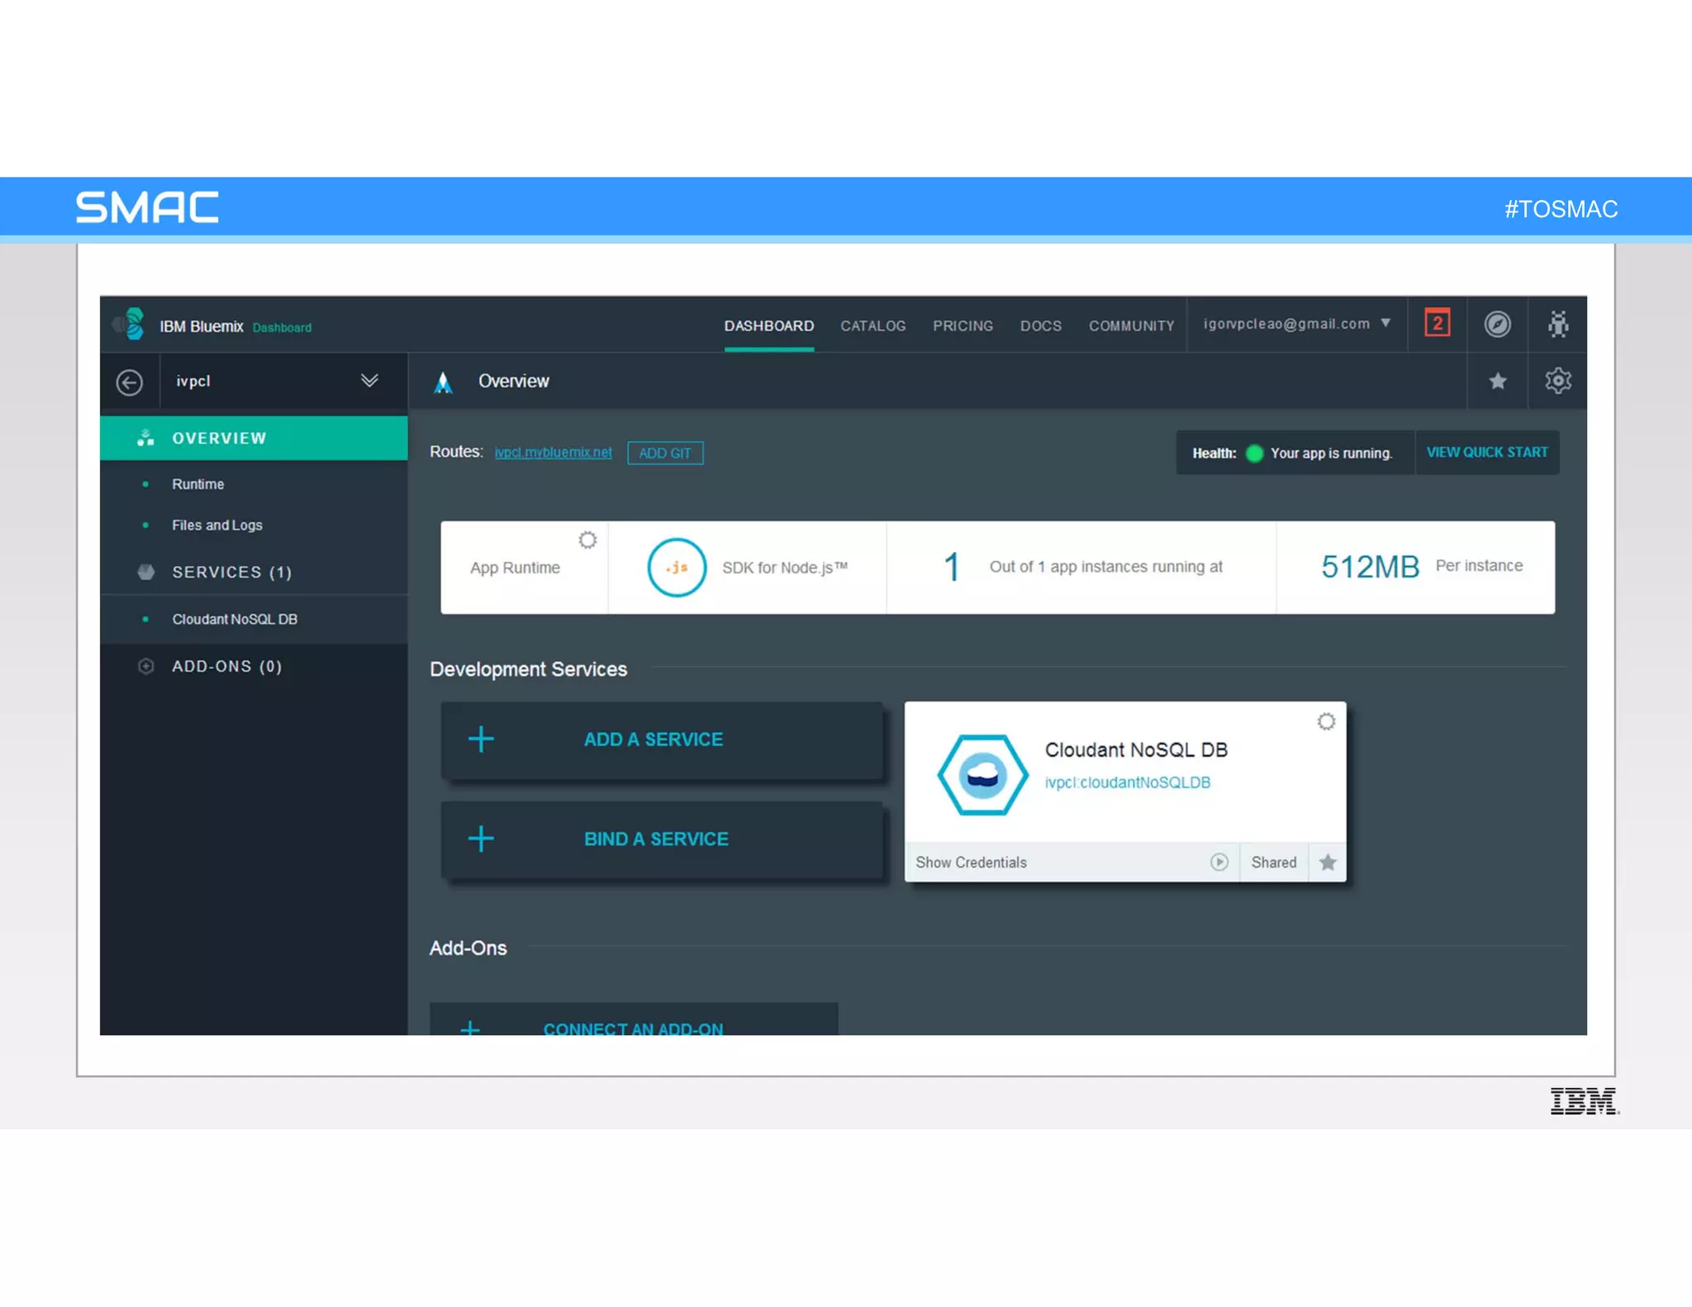This screenshot has height=1307, width=1692.
Task: Open the ivpcl.mybluemix.net route link
Action: (x=553, y=453)
